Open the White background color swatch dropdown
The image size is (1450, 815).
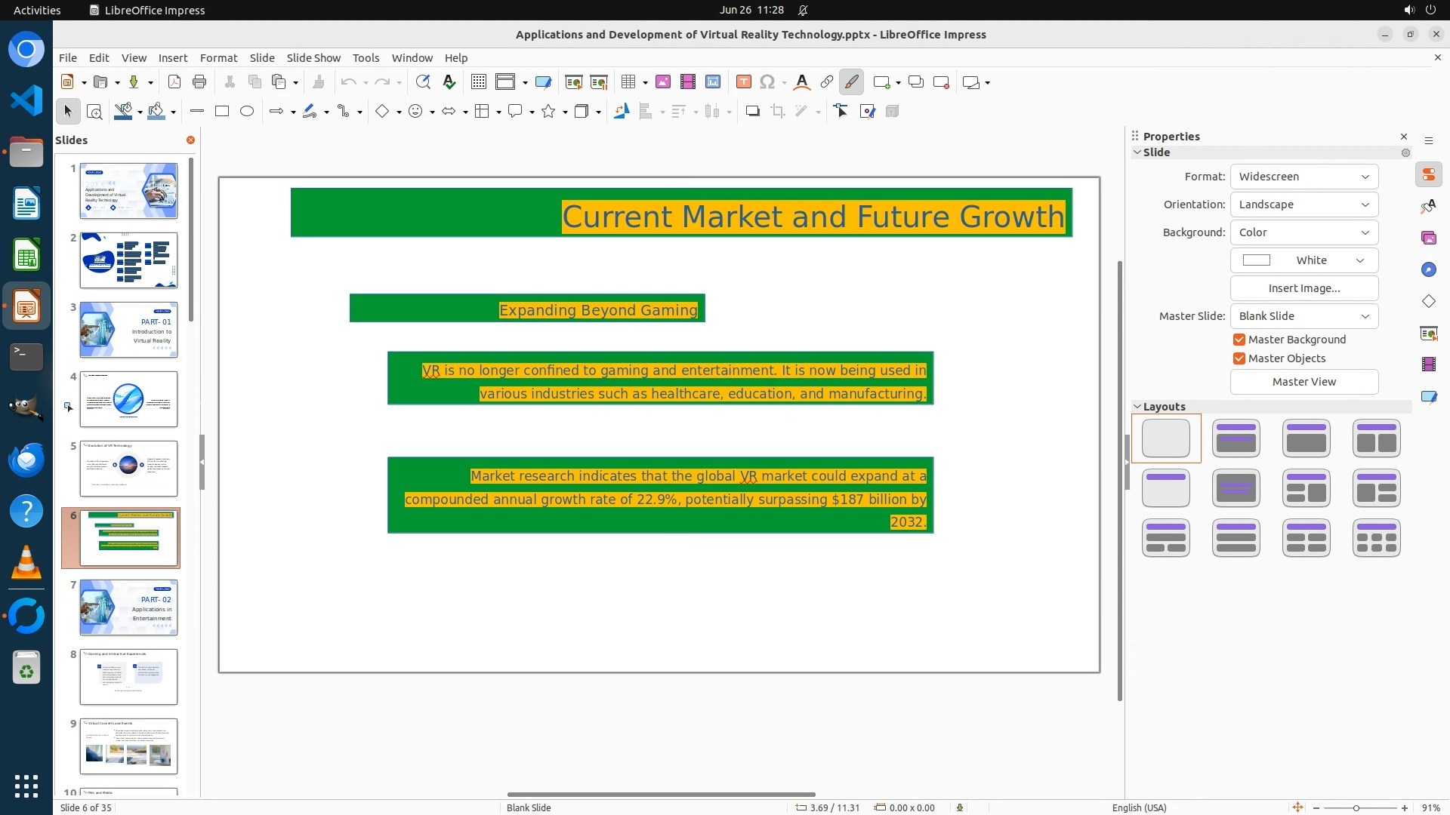1303,260
